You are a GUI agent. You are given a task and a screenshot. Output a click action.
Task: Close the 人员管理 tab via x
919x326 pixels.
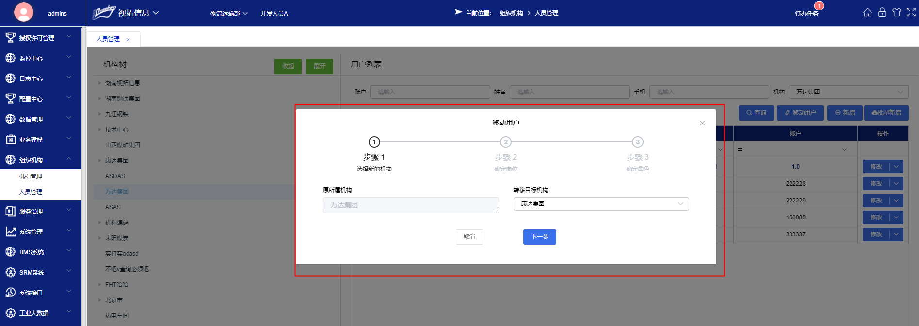128,40
